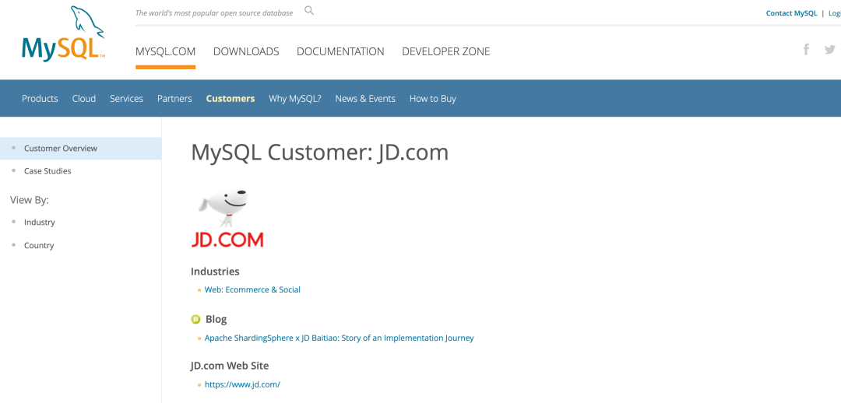Click the 'JD.com Web Site' heading
The image size is (841, 403).
click(x=230, y=366)
